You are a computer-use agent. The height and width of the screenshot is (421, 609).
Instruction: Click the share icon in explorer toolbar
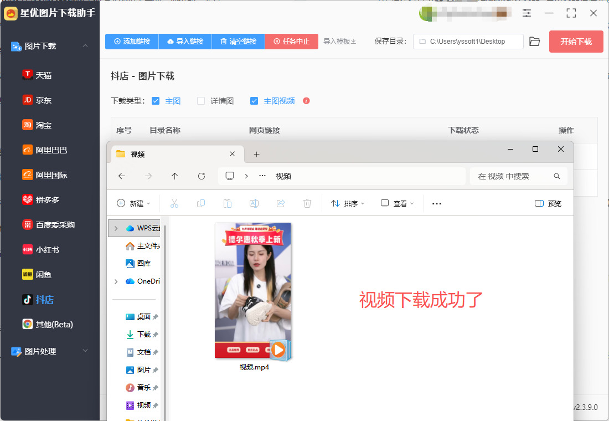click(x=281, y=203)
